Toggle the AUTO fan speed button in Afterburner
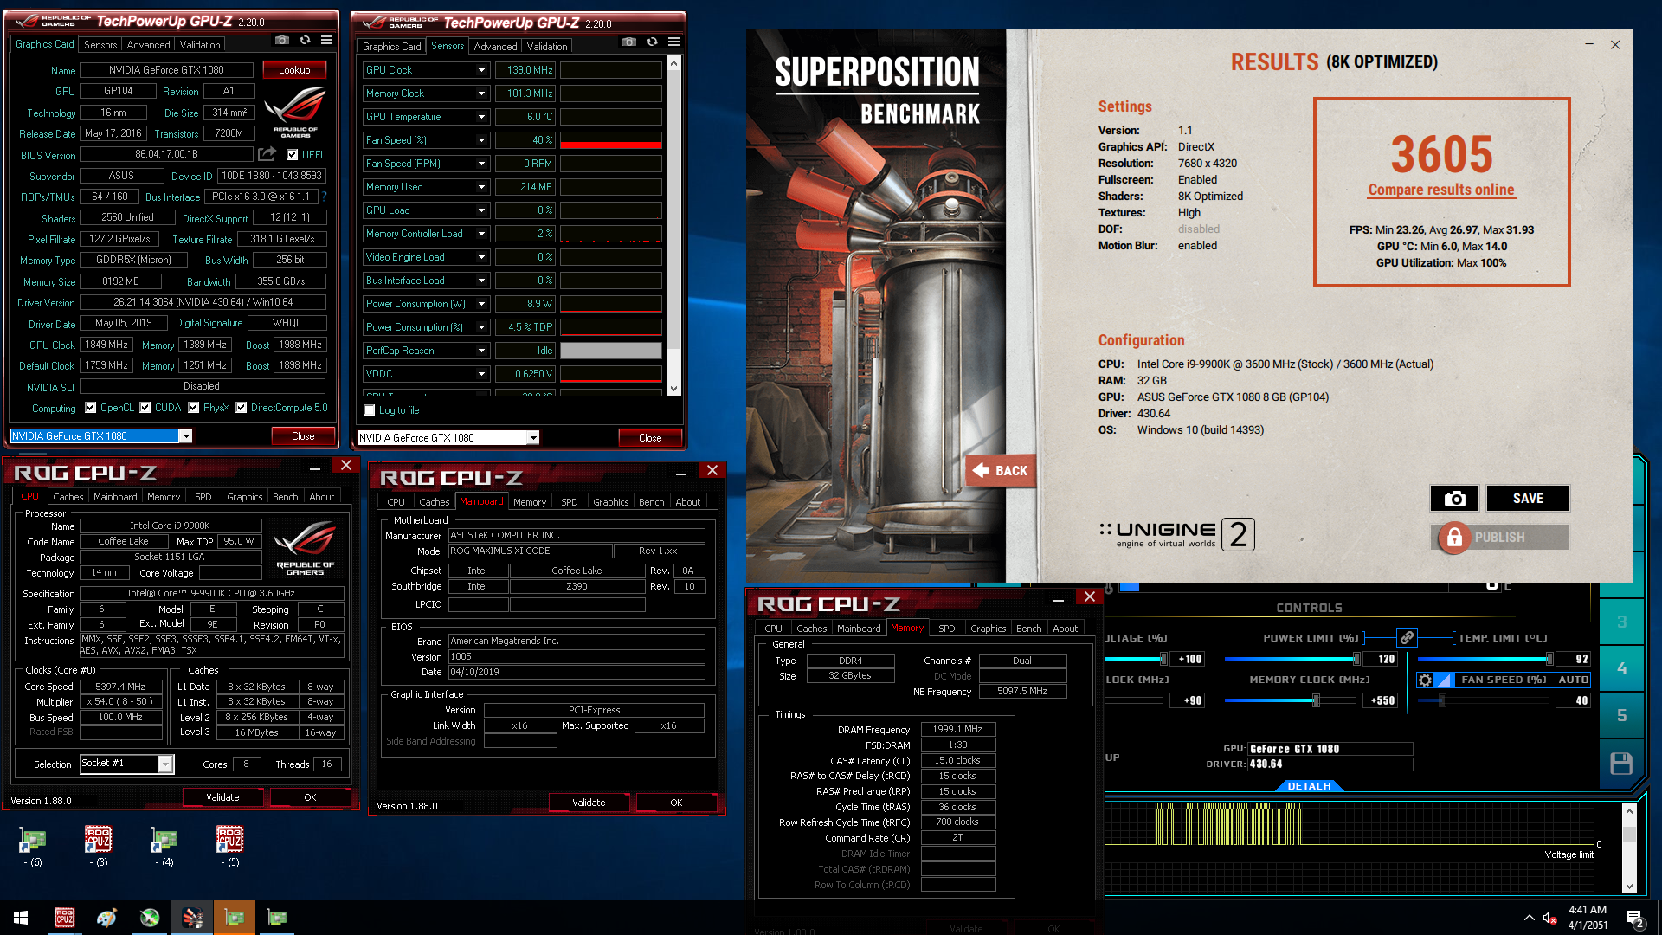Image resolution: width=1662 pixels, height=935 pixels. click(1573, 680)
